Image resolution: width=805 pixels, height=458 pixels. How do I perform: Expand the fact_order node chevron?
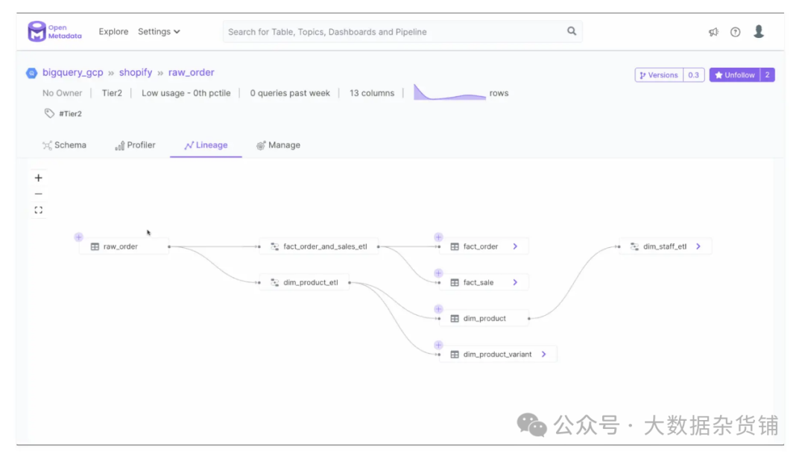[x=515, y=247]
